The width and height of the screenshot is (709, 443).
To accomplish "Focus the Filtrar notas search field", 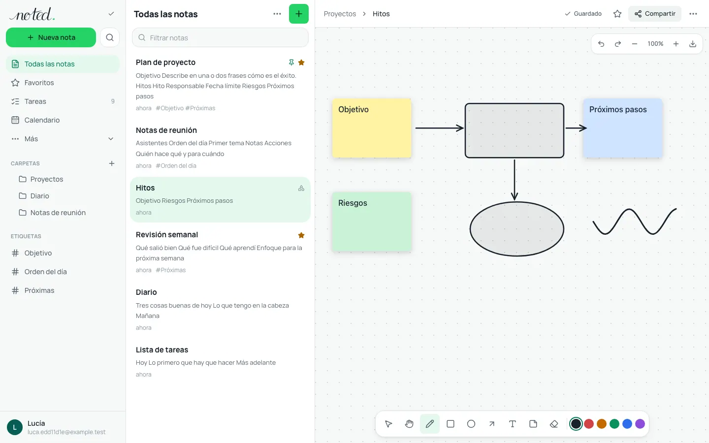I will coord(220,37).
